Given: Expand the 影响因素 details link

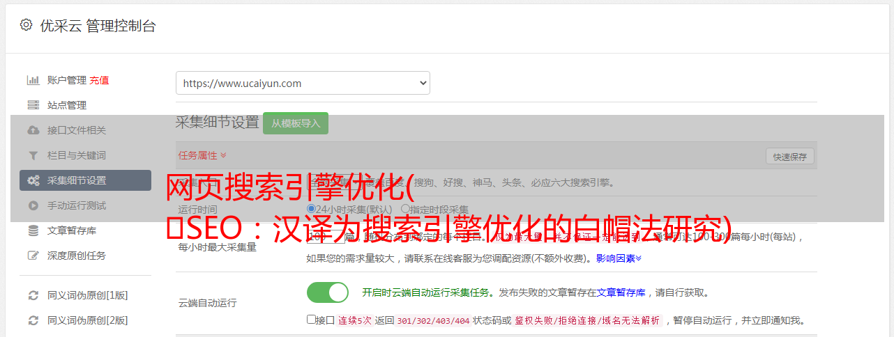Looking at the screenshot, I should (x=619, y=258).
